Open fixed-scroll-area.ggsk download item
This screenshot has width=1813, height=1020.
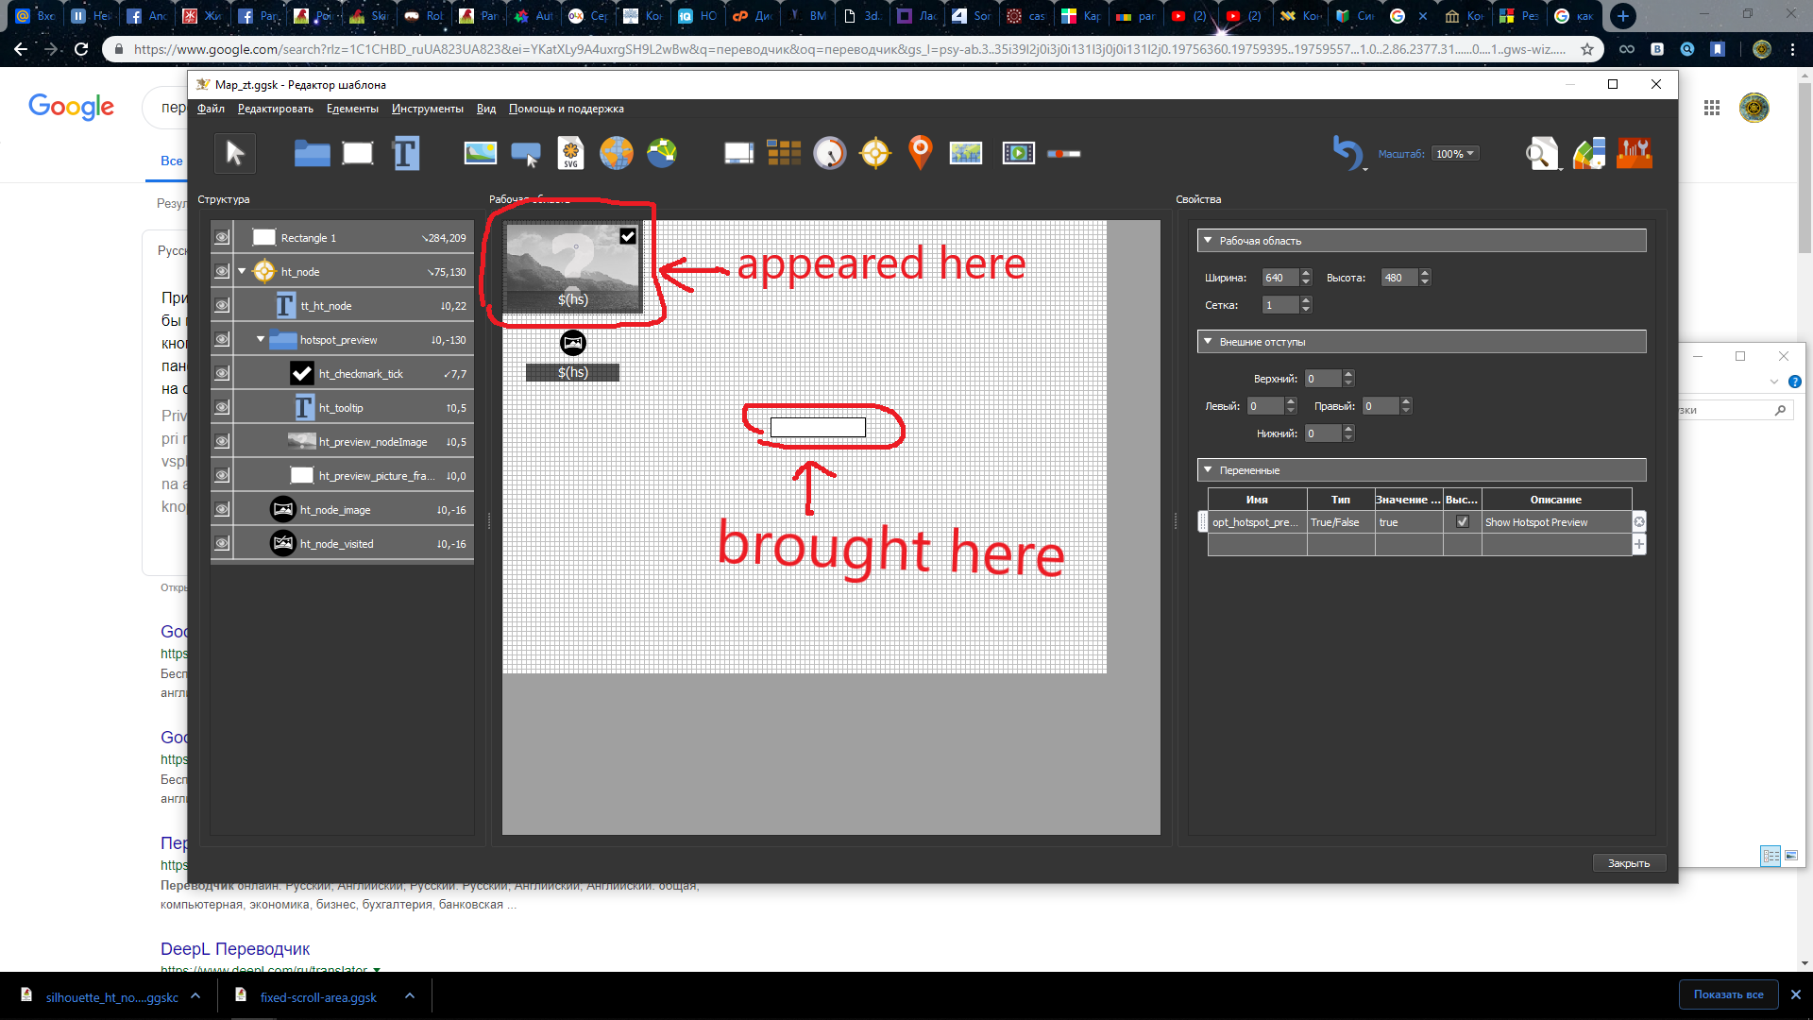[x=318, y=997]
